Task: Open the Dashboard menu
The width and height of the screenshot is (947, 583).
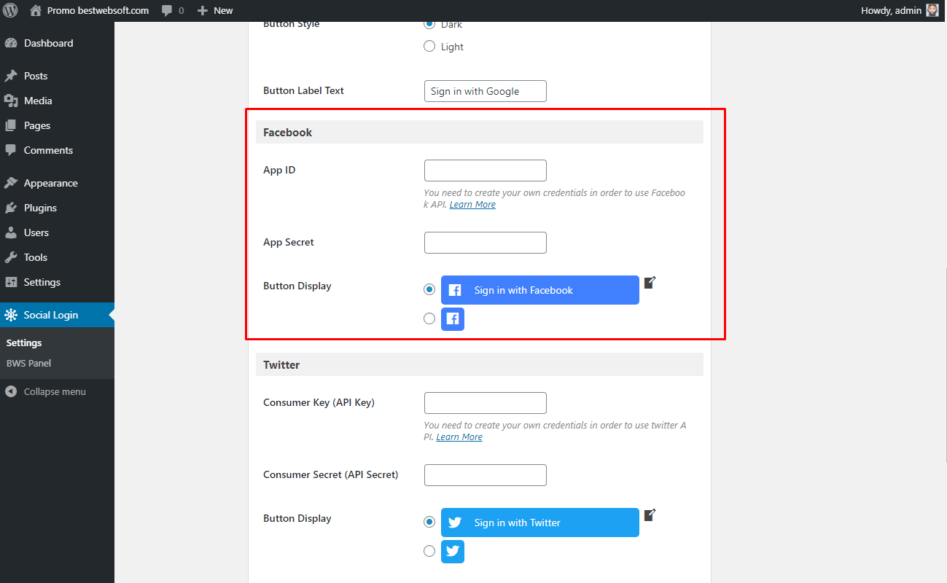Action: 57,43
